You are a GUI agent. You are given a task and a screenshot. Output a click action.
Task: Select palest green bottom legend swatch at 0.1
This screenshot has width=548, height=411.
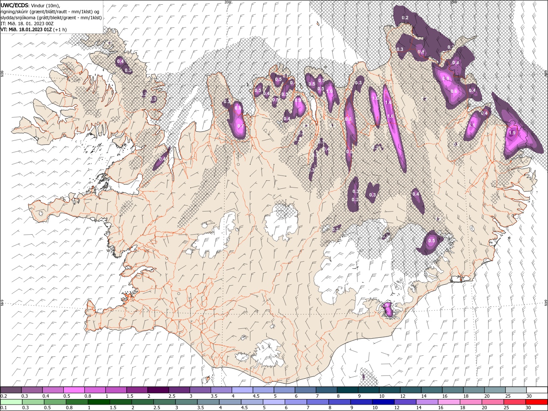[x=11, y=402]
